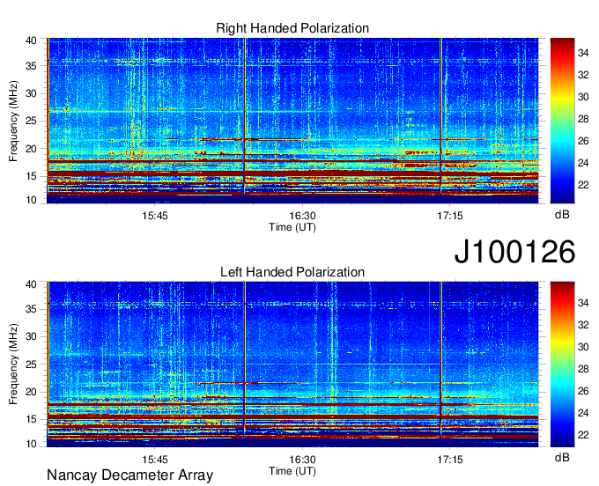Click the top spectrogram color bar
The height and width of the screenshot is (486, 599).
[x=562, y=121]
